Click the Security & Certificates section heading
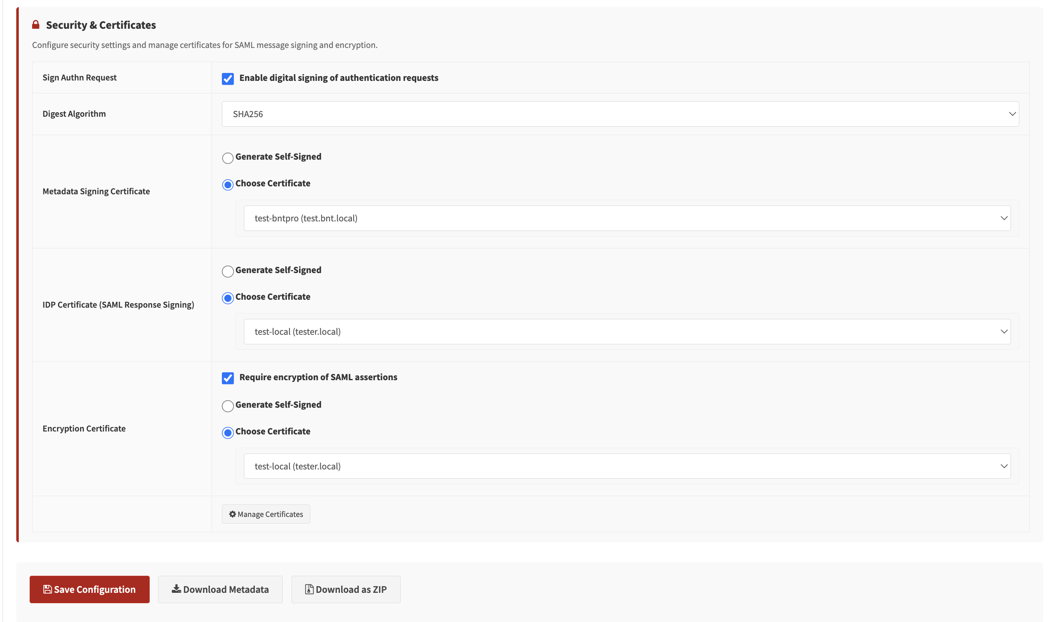Viewport: 1056px width, 622px height. [x=101, y=25]
